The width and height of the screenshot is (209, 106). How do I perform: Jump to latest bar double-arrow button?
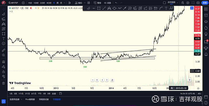point(190,80)
